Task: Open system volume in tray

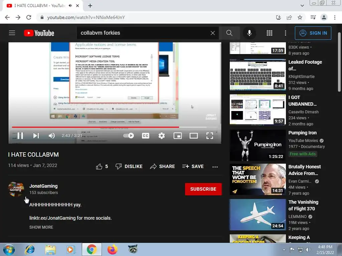Action: click(308, 249)
